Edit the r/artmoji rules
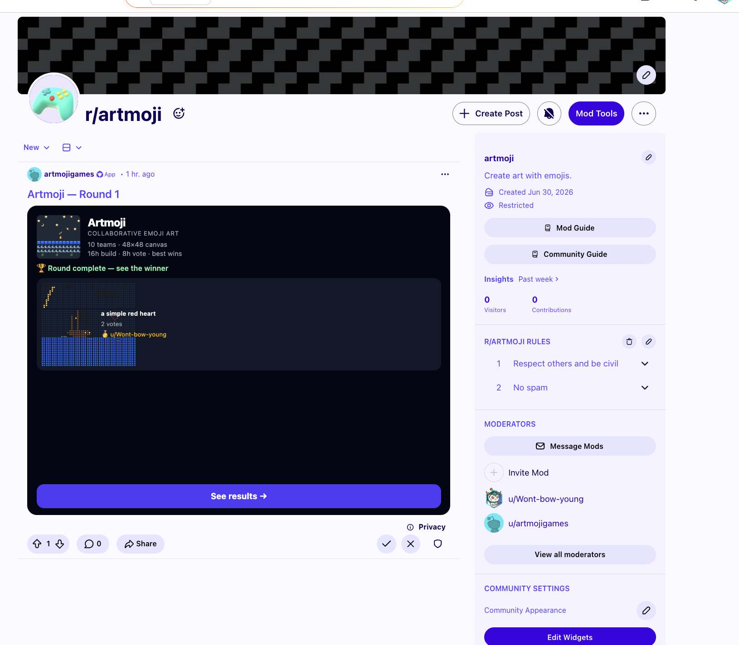This screenshot has height=645, width=739. (x=649, y=342)
